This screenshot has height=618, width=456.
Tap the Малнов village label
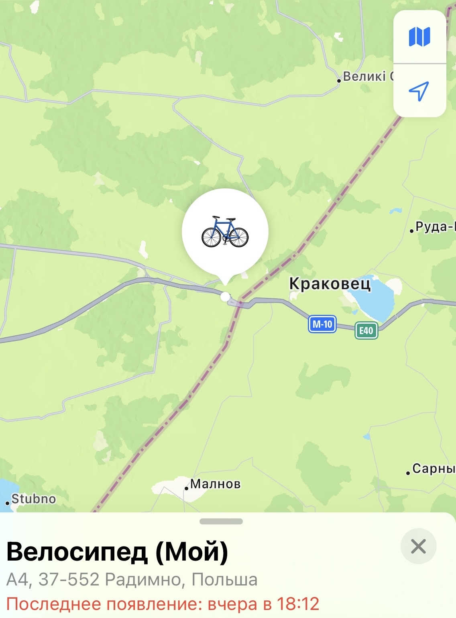pos(215,484)
